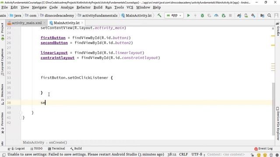Open the File menu
The height and width of the screenshot is (157, 280).
point(4,7)
